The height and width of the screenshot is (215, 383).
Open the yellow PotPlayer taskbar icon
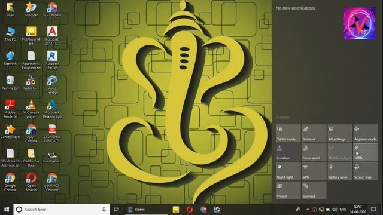pos(176,210)
